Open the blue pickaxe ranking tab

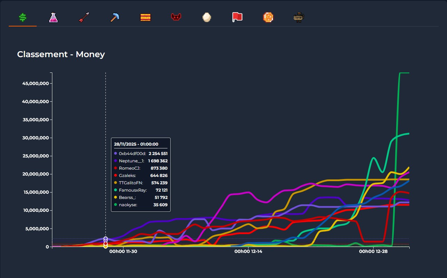click(x=114, y=17)
